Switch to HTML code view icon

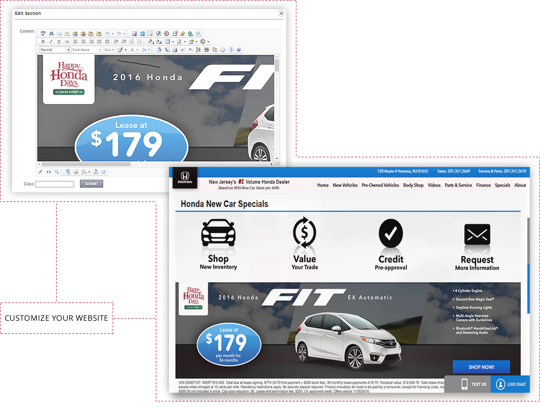[x=49, y=172]
